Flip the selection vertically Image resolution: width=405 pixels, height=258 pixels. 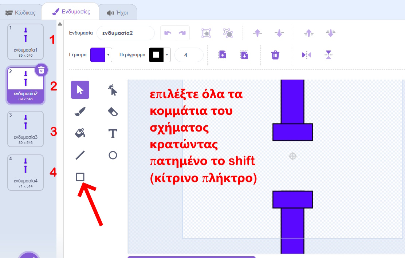point(329,55)
